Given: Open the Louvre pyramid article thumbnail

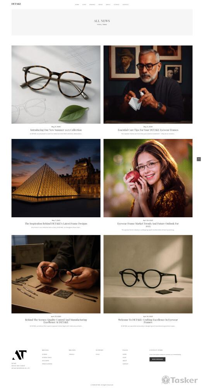Looking at the screenshot, I should coord(56,178).
